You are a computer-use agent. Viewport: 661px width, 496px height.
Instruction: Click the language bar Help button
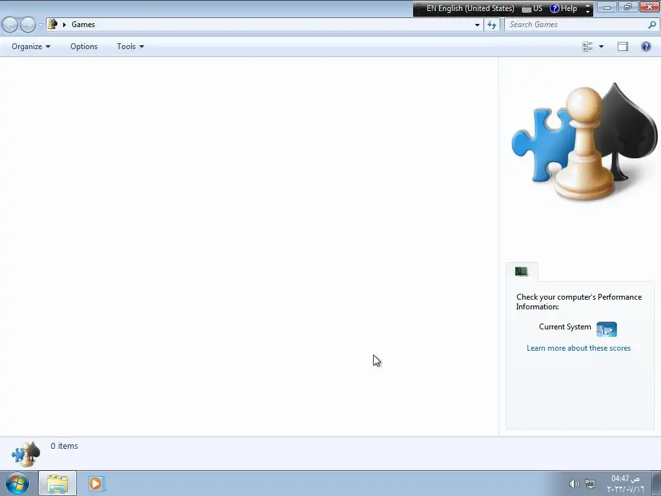564,8
